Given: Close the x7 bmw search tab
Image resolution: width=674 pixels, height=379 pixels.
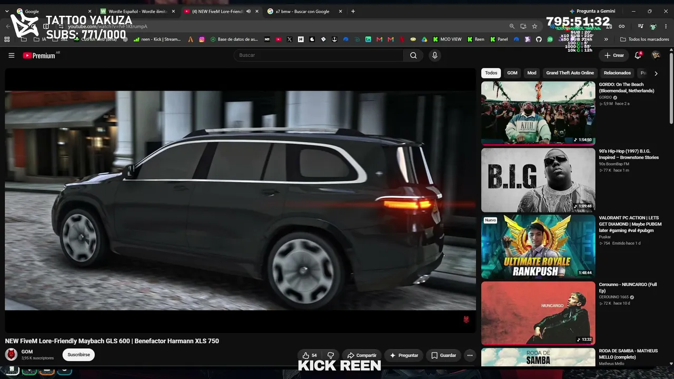Looking at the screenshot, I should pos(340,11).
